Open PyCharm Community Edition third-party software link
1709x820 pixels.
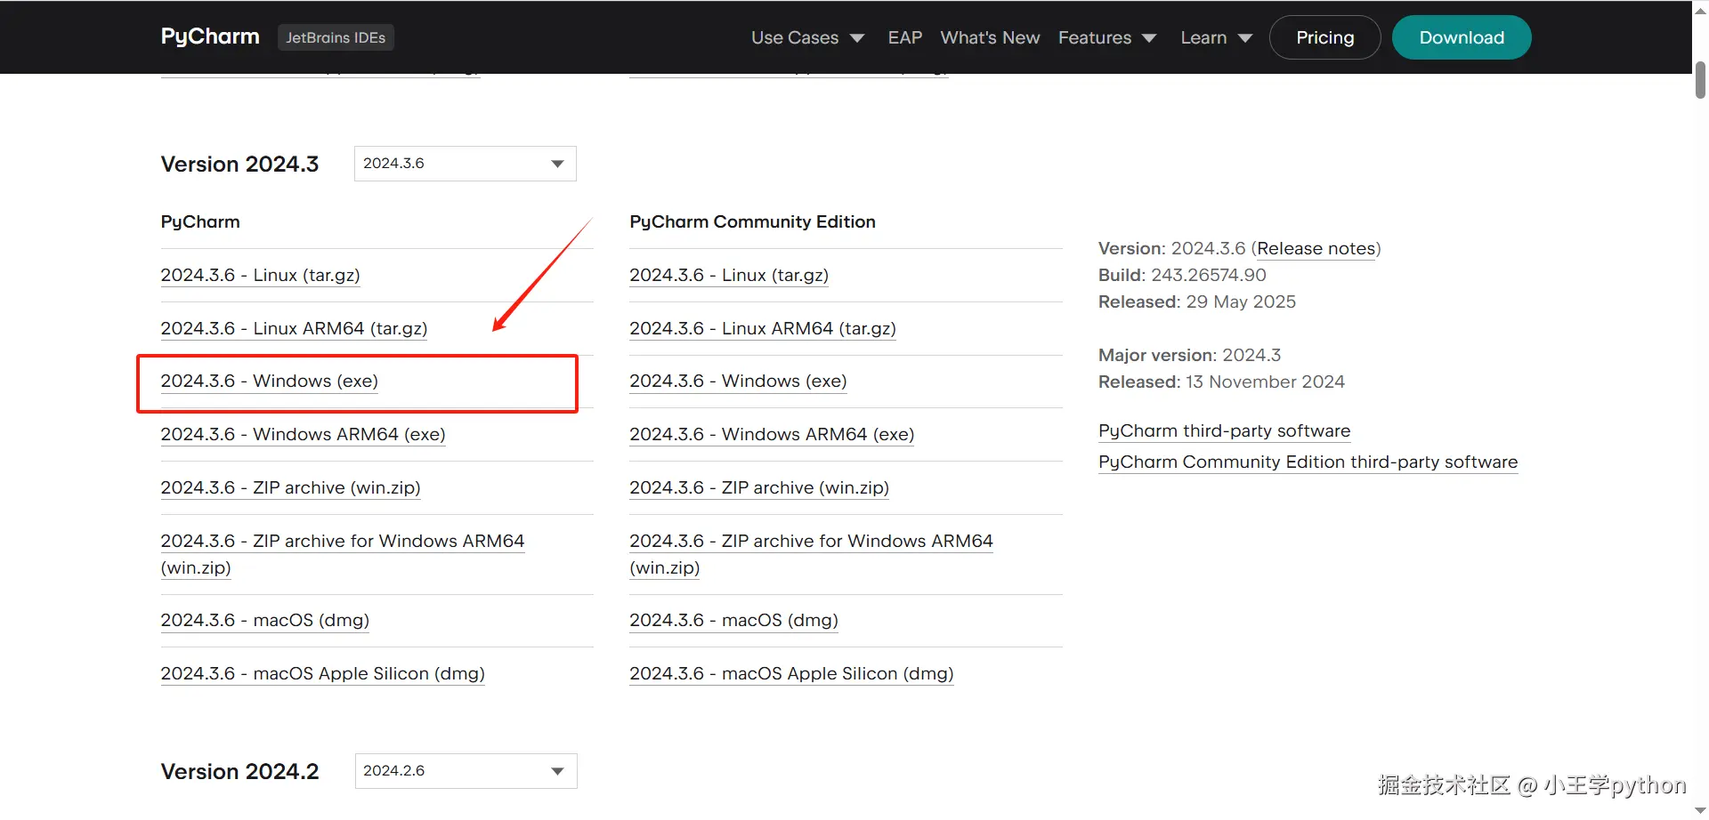coord(1308,462)
